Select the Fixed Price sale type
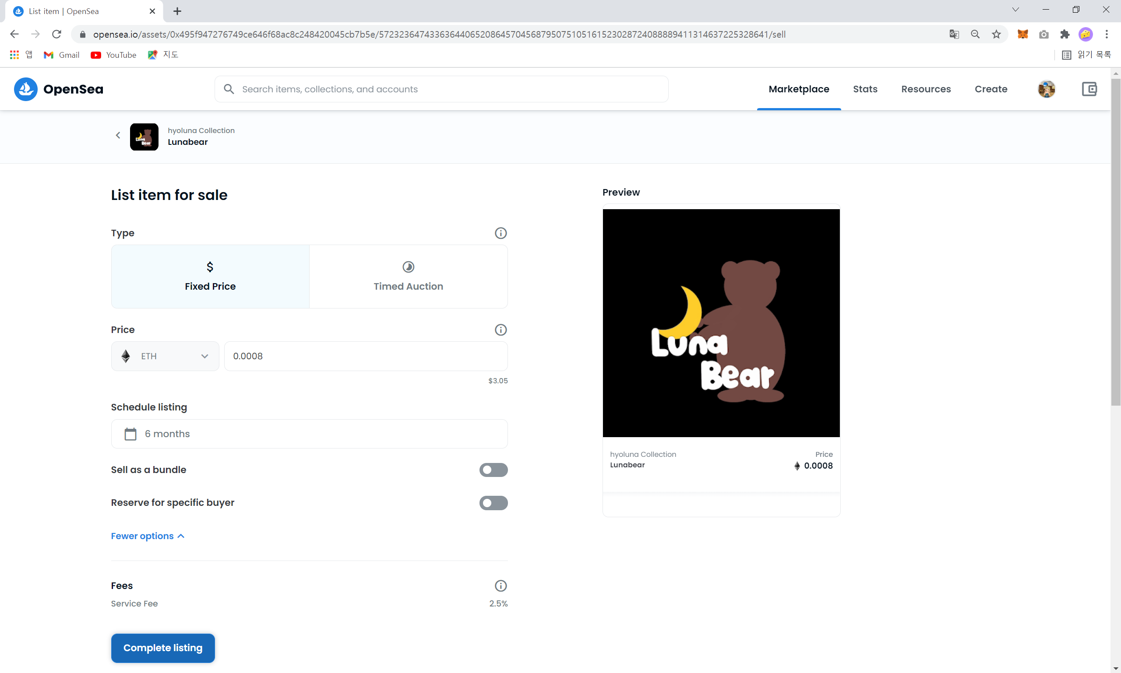The image size is (1121, 673). (x=210, y=277)
